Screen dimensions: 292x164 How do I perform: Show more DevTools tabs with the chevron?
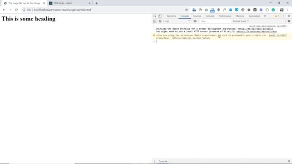(265, 16)
